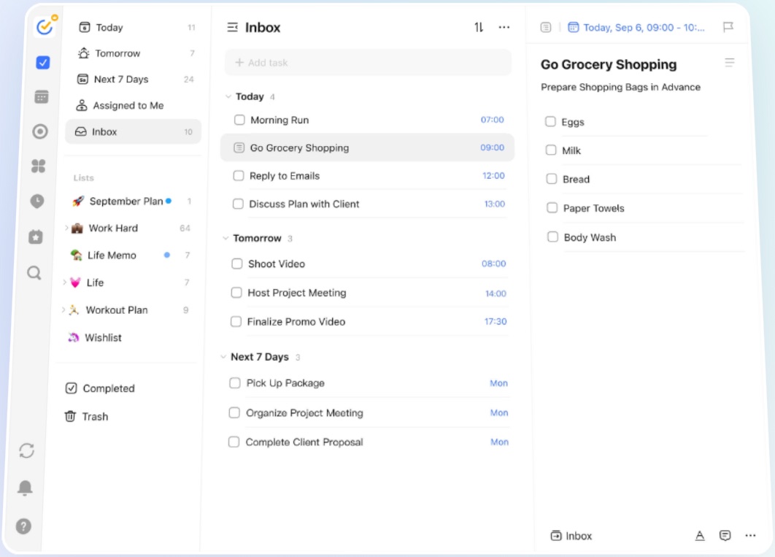Open notifications bell icon
Image resolution: width=775 pixels, height=557 pixels.
tap(26, 488)
